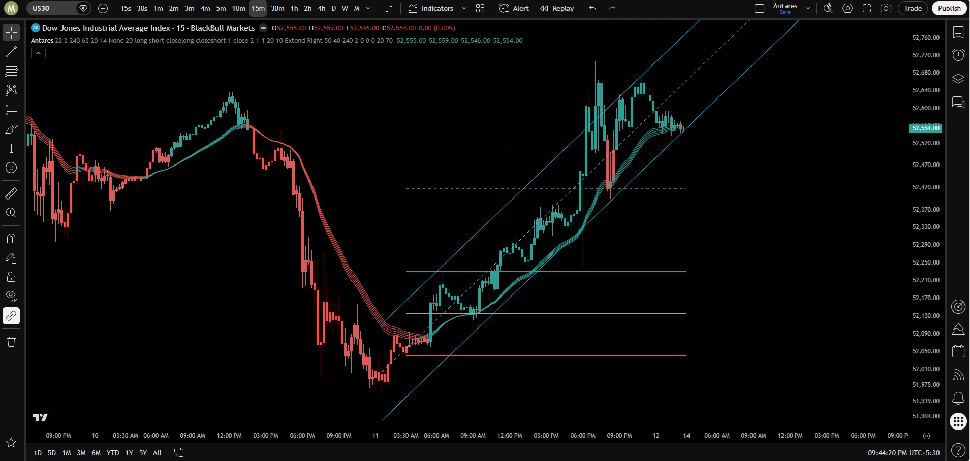Image resolution: width=970 pixels, height=461 pixels.
Task: Toggle the drawings link sync tool
Action: pyautogui.click(x=11, y=316)
